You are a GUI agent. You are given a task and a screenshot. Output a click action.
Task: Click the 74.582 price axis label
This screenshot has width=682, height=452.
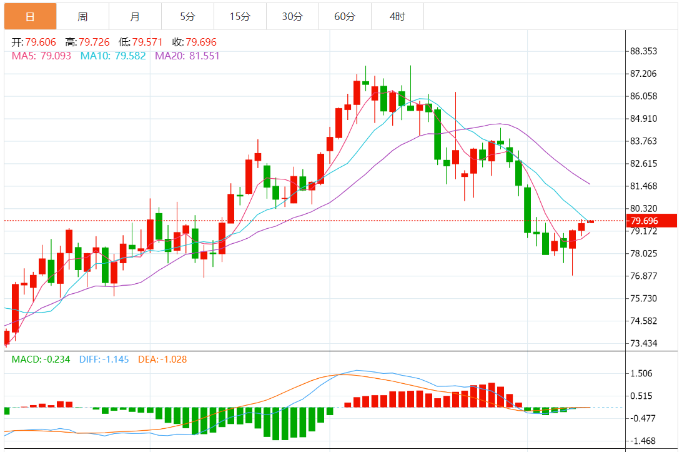[644, 321]
